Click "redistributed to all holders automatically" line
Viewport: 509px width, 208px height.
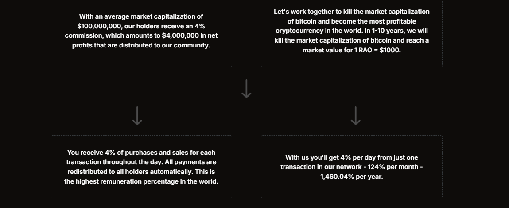click(x=141, y=172)
